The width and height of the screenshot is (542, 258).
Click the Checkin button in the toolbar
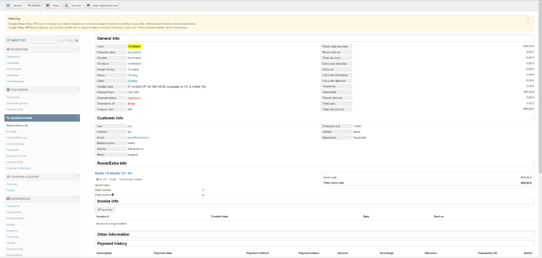point(34,5)
